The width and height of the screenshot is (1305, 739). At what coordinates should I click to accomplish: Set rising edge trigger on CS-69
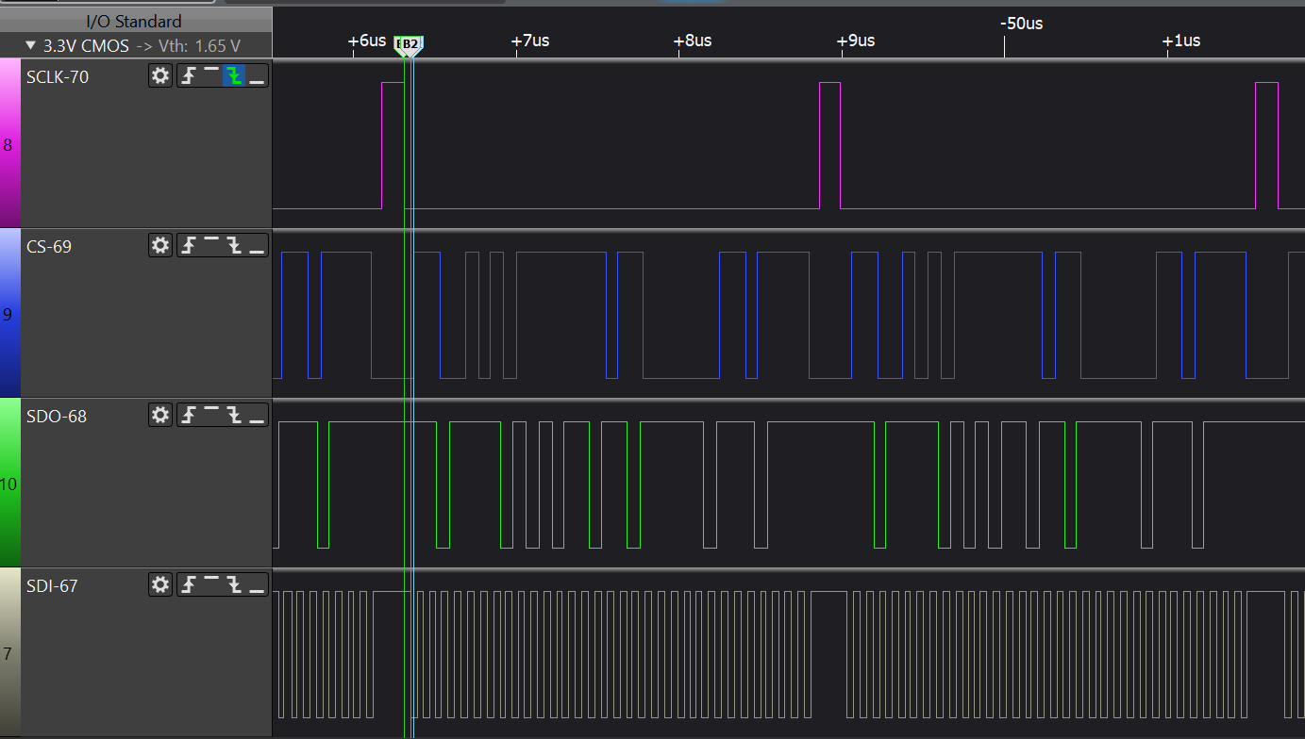[189, 246]
